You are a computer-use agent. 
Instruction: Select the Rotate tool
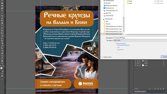[x=2, y=26]
